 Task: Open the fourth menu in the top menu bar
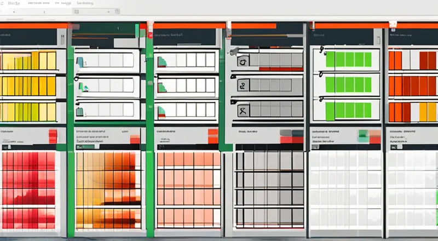pos(85,3)
